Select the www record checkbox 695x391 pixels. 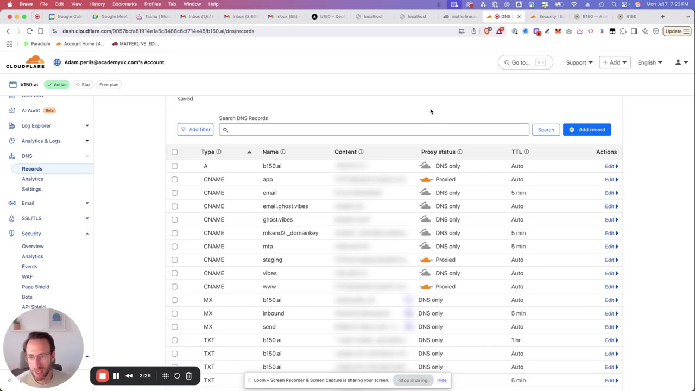coord(175,287)
